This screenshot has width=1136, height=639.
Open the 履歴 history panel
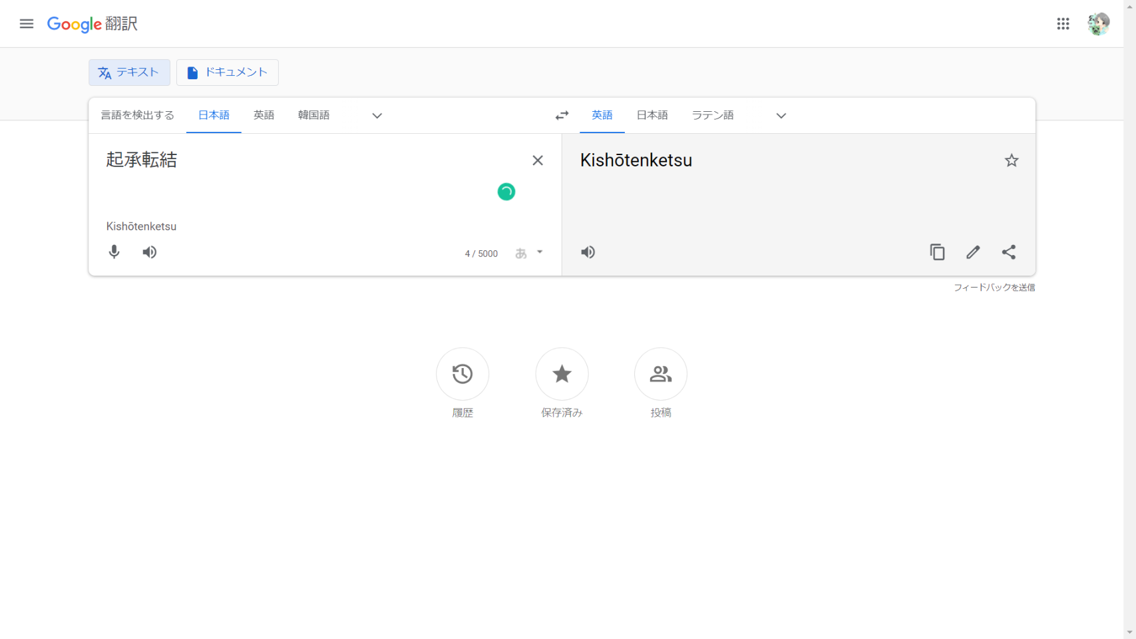[463, 374]
